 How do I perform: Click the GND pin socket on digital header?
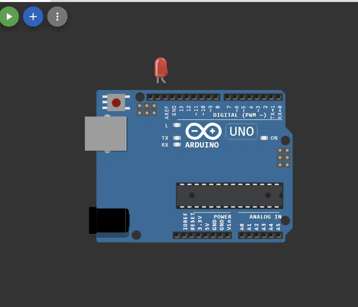tap(172, 97)
